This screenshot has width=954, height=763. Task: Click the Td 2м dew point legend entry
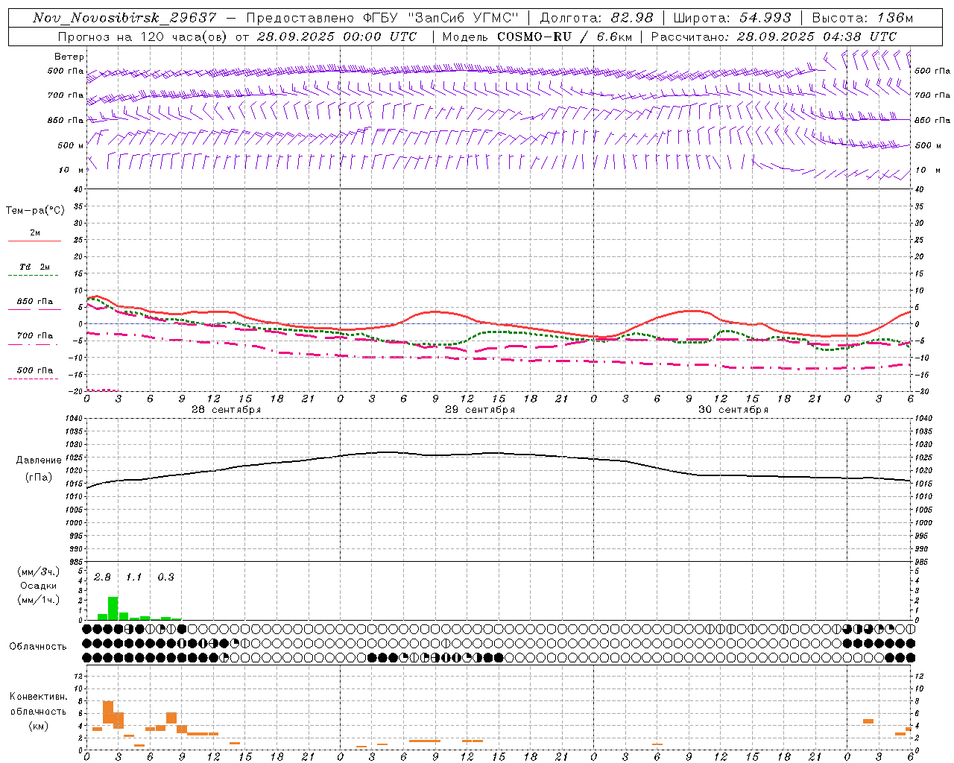click(x=35, y=267)
